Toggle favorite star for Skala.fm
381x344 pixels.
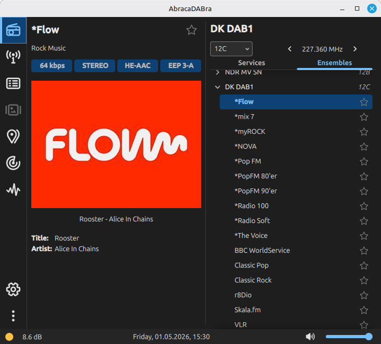click(x=363, y=310)
